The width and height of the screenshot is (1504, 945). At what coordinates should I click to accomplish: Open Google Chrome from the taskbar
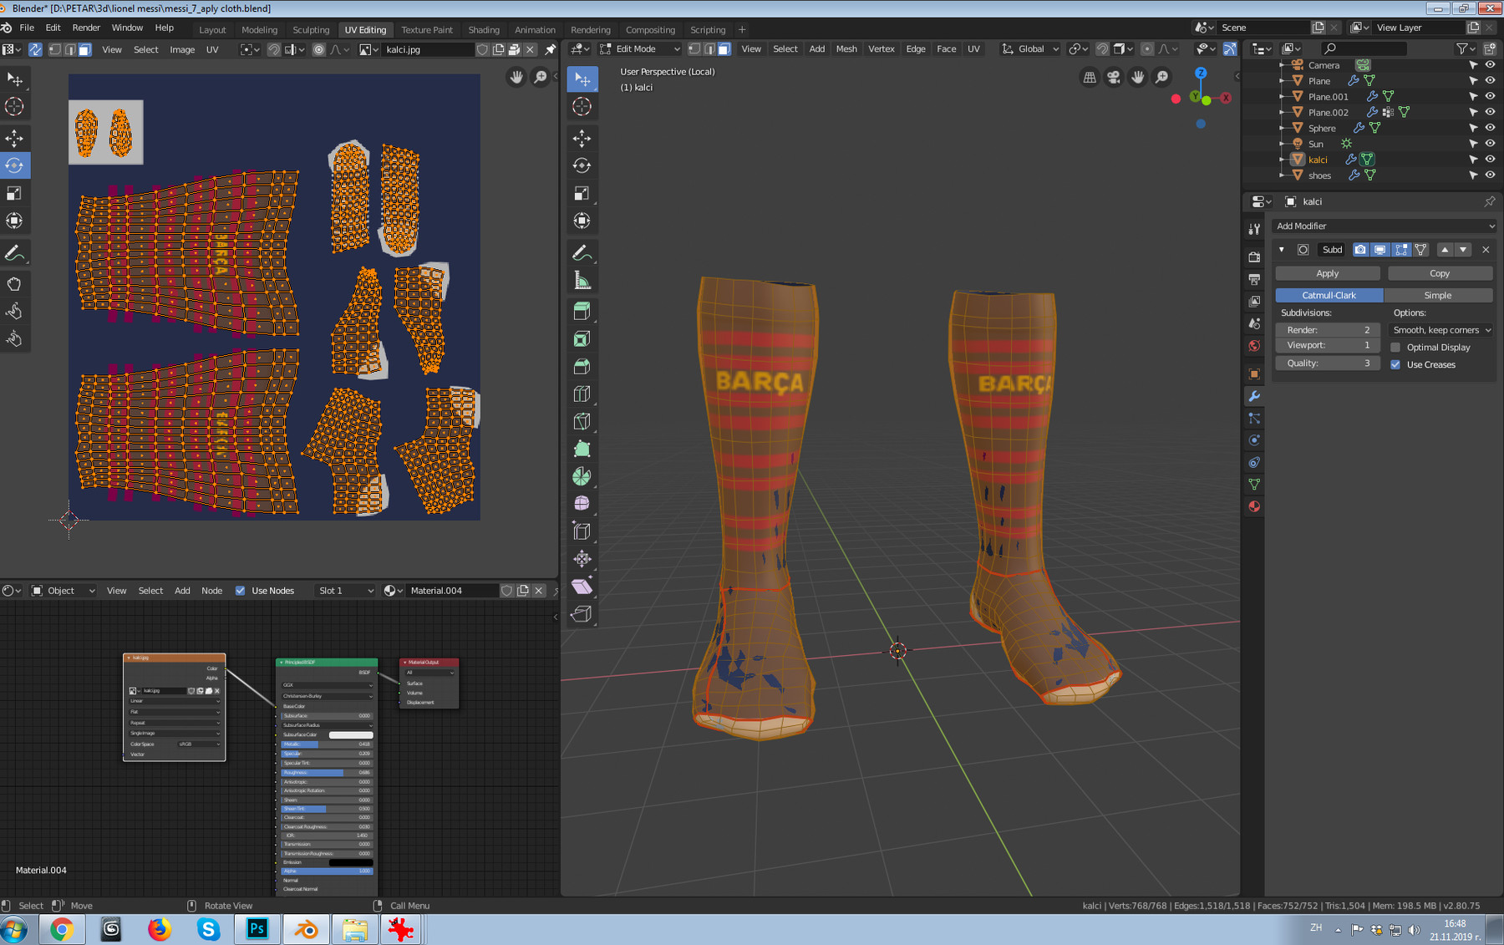(x=64, y=928)
